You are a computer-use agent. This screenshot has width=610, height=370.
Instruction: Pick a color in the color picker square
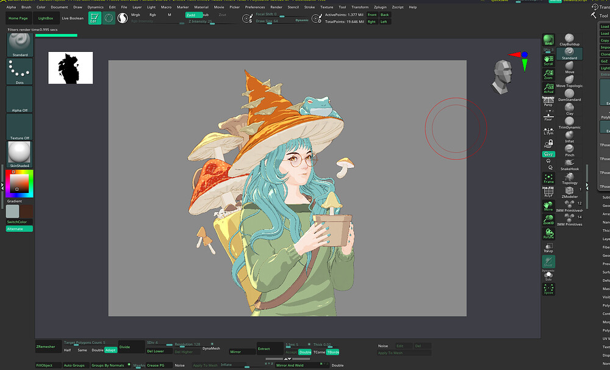click(x=19, y=183)
